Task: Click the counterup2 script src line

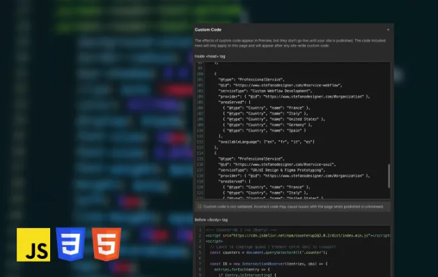Action: tap(298, 236)
